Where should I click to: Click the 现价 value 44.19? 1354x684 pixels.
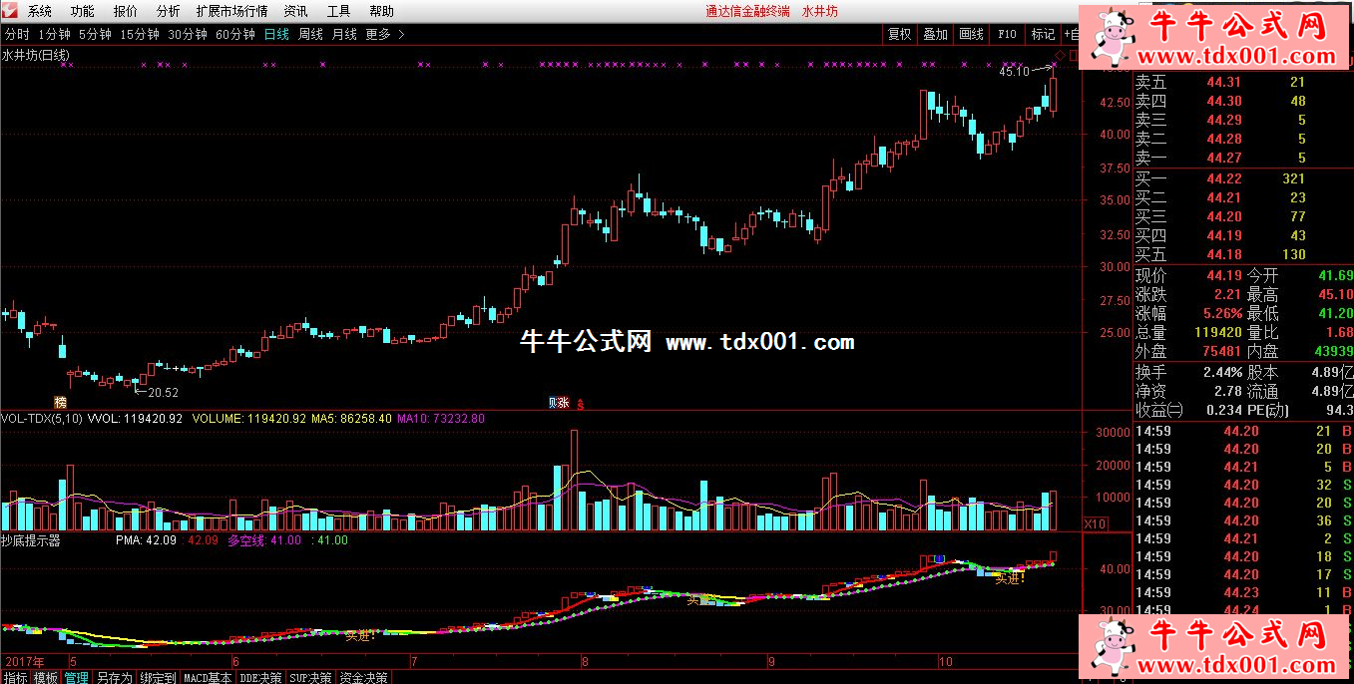(1224, 276)
